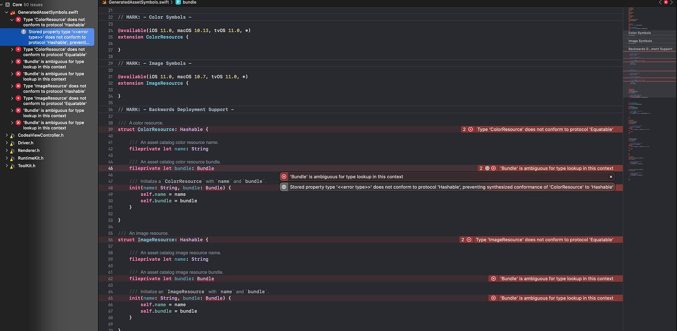Select CodeaViewController.h in the navigator

[40, 135]
